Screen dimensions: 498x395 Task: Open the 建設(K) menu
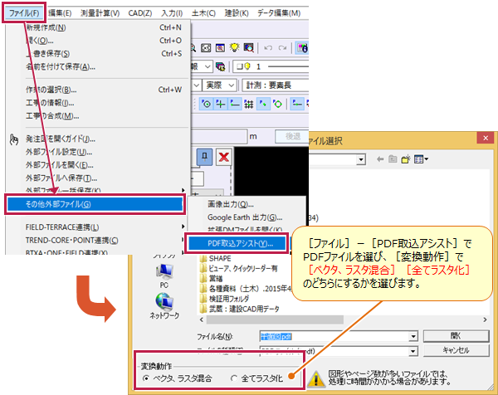237,13
